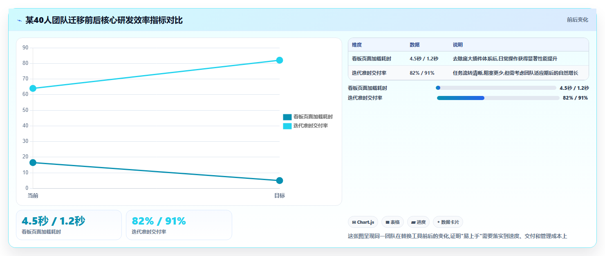The height and width of the screenshot is (256, 605).
Task: Click the 4.5秒 / 1.2秒 value beside progress bar
Action: click(574, 88)
